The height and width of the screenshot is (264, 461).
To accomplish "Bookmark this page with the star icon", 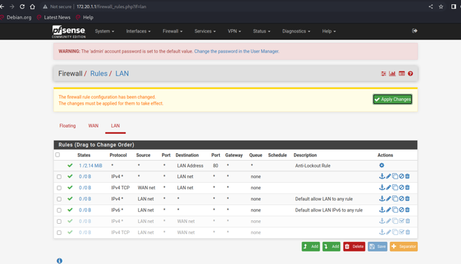I will (441, 6).
